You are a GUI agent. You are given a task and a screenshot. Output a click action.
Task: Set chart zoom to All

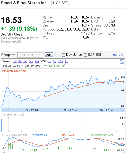coord(66,61)
